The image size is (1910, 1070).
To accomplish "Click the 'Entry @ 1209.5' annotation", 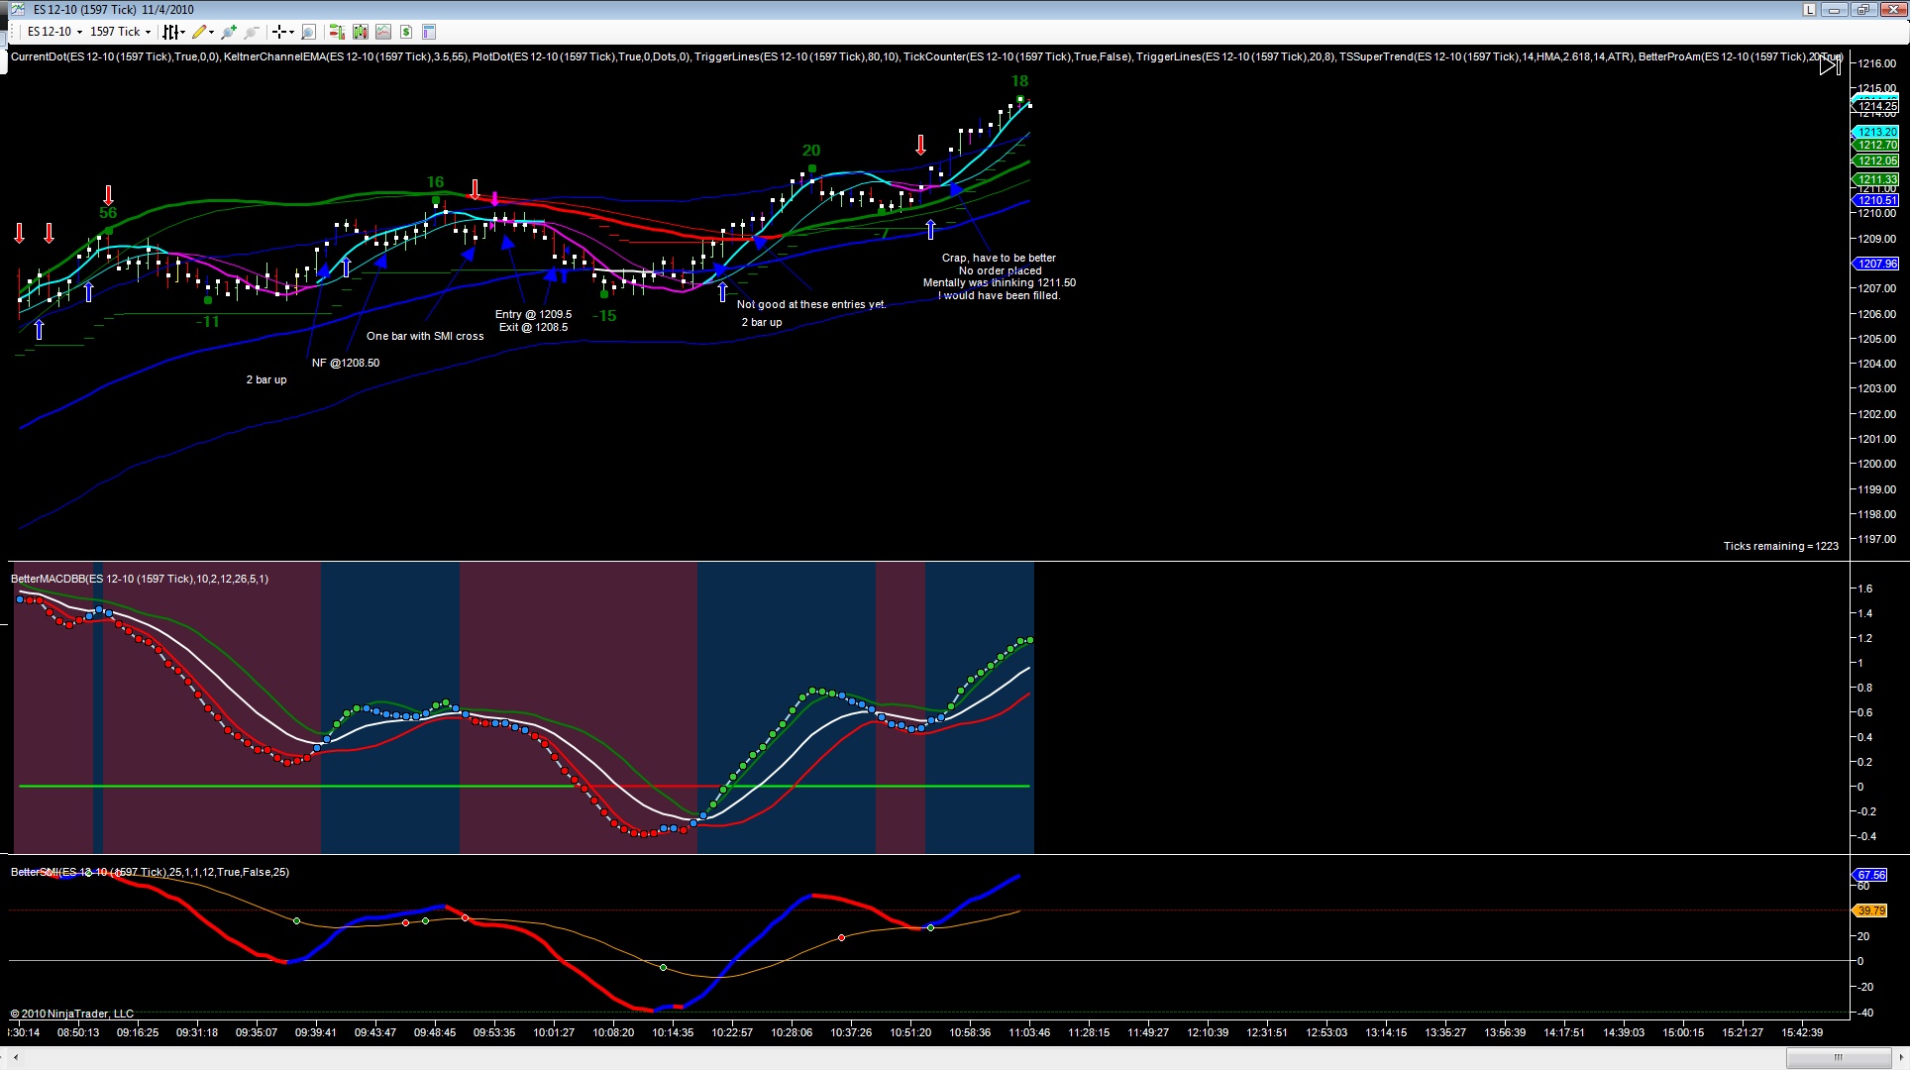I will tap(533, 314).
